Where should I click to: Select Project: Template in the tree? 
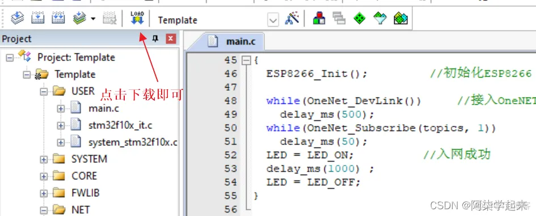(76, 57)
